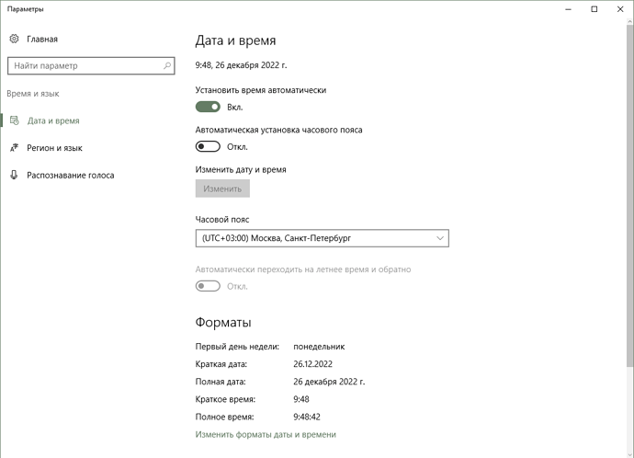Click the time zone dropdown chevron arrow

[440, 238]
